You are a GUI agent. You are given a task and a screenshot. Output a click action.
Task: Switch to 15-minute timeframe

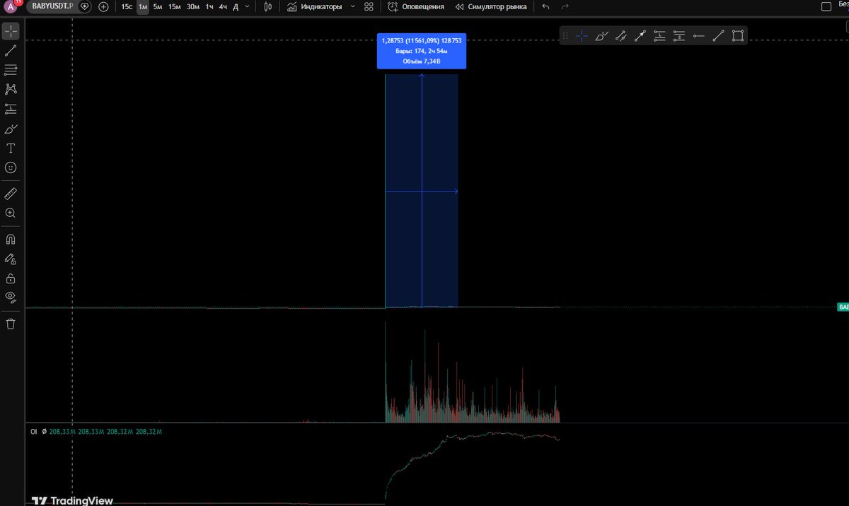(x=174, y=6)
